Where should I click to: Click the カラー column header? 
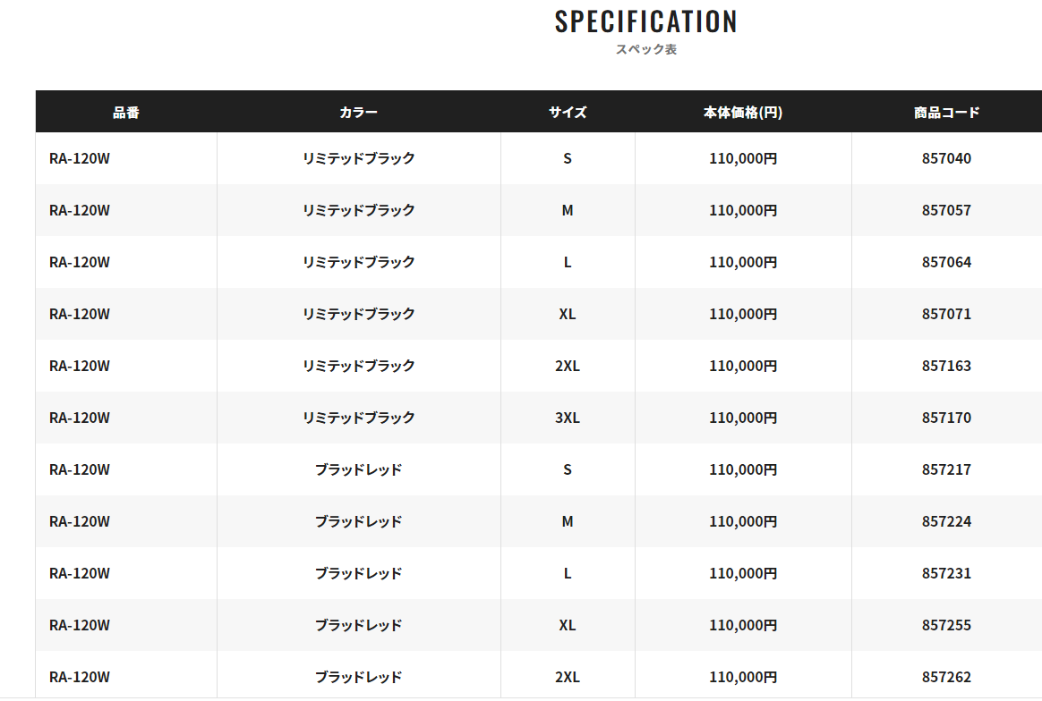tap(358, 113)
